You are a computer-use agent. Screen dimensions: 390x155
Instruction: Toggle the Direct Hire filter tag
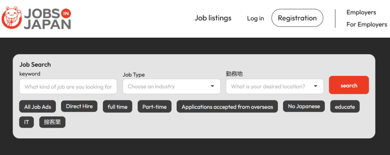pyautogui.click(x=79, y=106)
